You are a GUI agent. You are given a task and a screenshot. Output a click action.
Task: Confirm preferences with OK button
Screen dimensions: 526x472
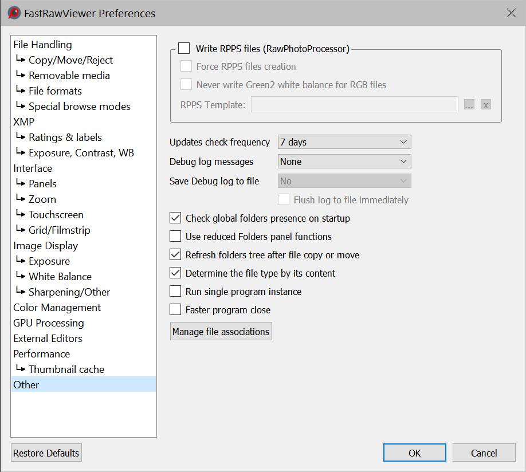[415, 453]
